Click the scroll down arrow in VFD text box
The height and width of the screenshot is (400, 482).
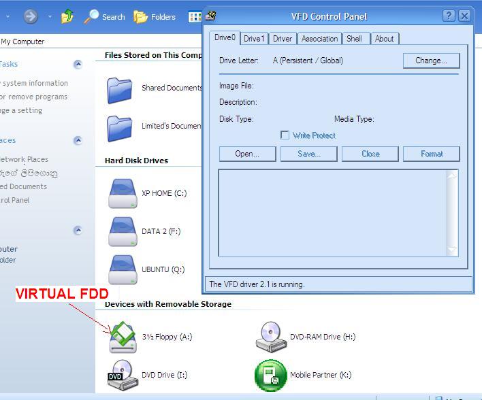[x=451, y=250]
